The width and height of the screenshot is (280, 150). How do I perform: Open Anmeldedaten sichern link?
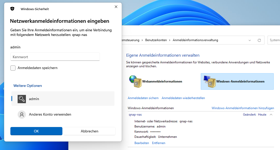point(143,98)
